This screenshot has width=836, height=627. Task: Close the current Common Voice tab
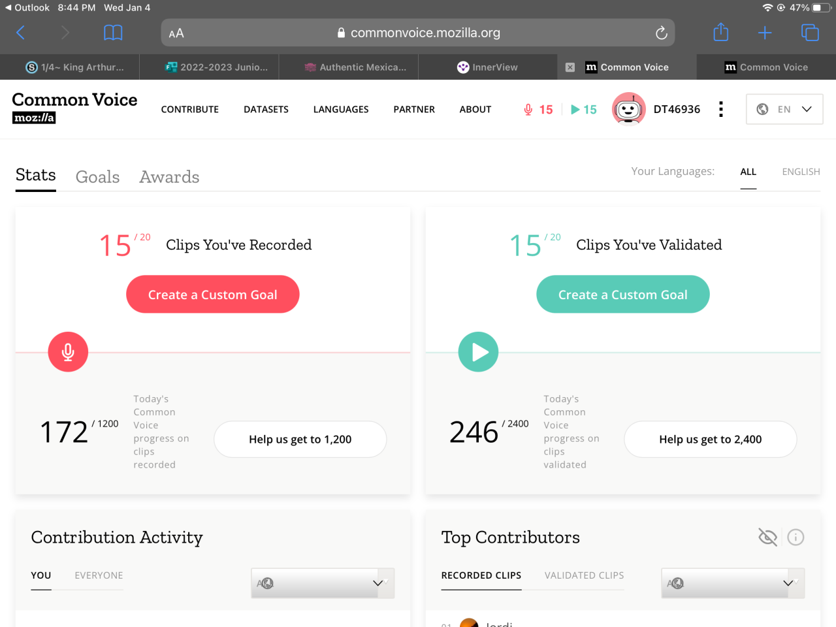[x=570, y=67]
